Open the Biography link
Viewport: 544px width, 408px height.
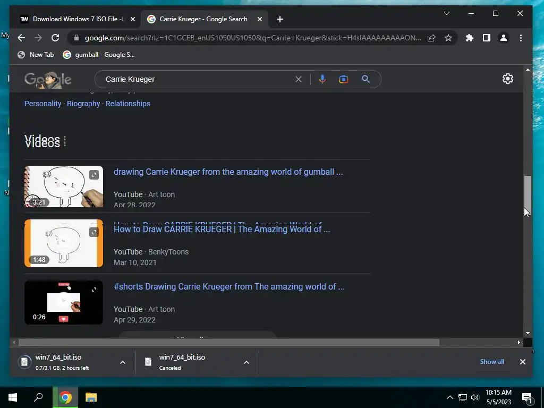(x=83, y=104)
